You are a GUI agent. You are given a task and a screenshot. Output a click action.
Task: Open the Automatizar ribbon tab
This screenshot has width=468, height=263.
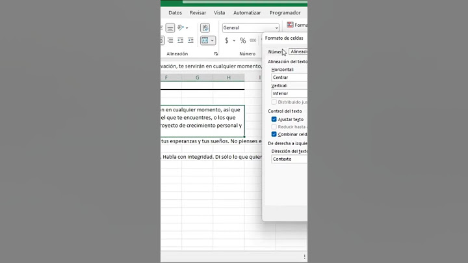pyautogui.click(x=247, y=13)
